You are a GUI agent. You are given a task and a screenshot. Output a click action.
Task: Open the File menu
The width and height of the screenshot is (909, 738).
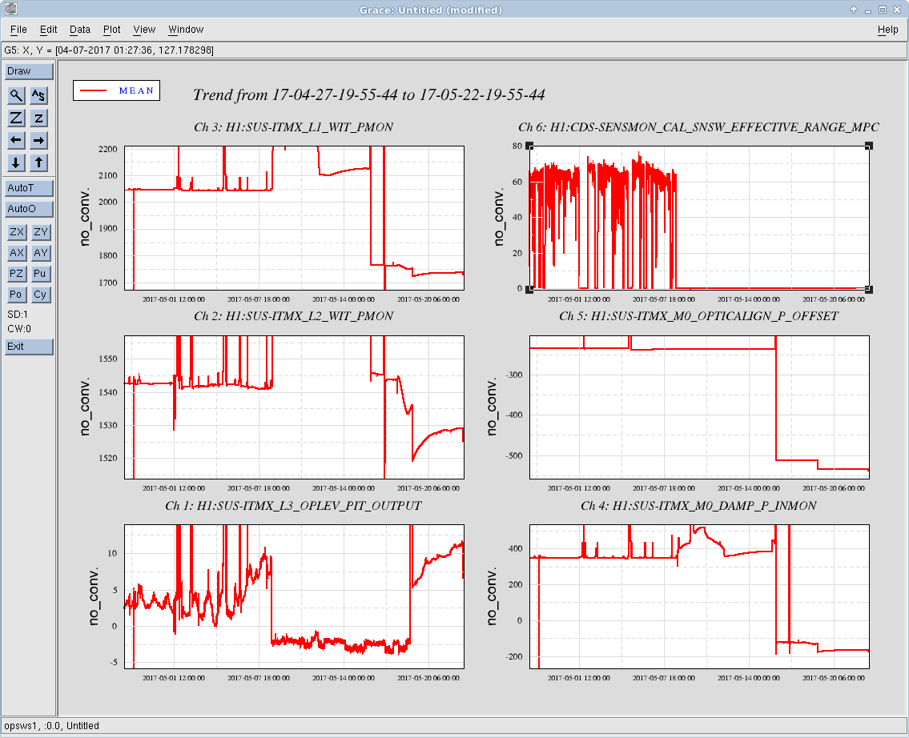click(x=18, y=30)
